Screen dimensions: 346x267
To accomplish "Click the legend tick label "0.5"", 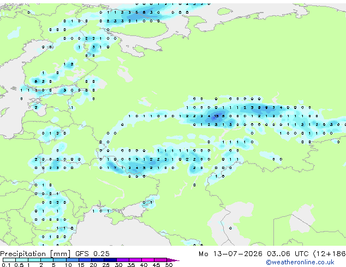I will pos(19,265).
